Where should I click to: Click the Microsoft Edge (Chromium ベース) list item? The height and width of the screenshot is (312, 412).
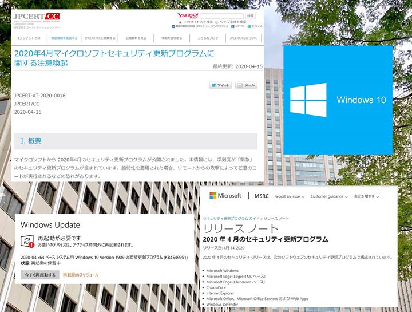tap(235, 282)
